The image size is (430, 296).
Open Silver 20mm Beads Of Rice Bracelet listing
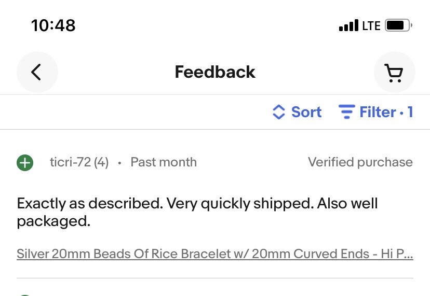pos(215,254)
